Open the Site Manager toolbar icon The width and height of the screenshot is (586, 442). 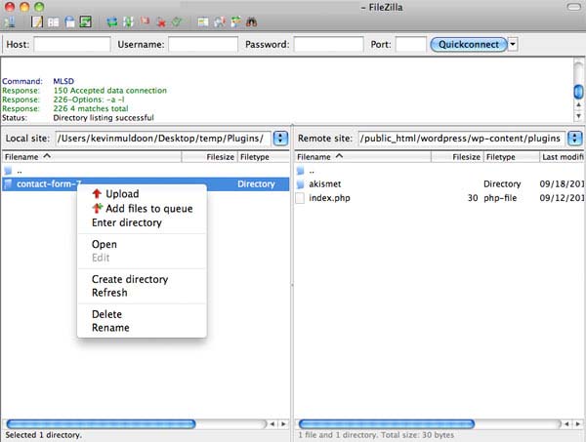pos(10,22)
